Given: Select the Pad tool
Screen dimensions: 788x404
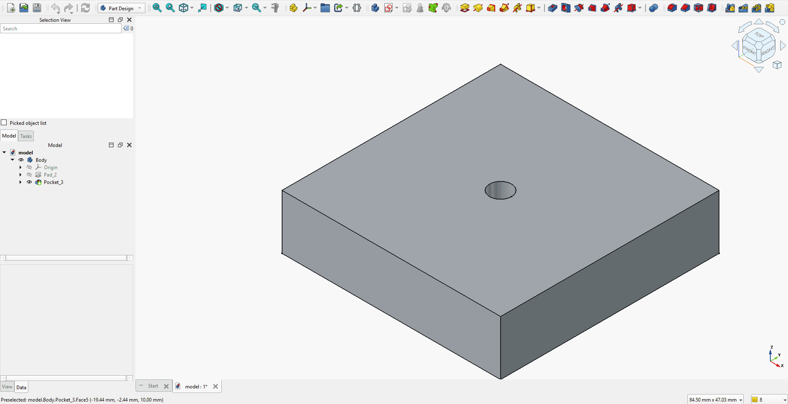Looking at the screenshot, I should point(464,8).
